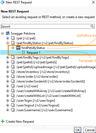The width and height of the screenshot is (96, 133).
Task: Click the REST icon beside Request 1
Action: pos(23,52)
